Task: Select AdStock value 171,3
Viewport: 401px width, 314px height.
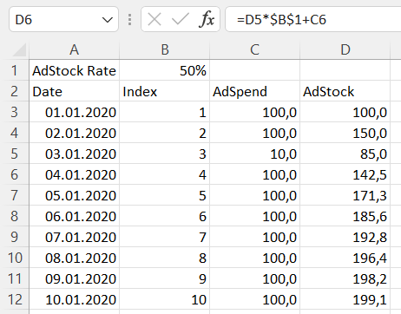Action: (345, 195)
